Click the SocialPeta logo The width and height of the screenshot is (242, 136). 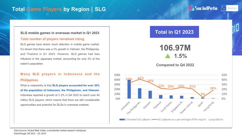coord(203,8)
